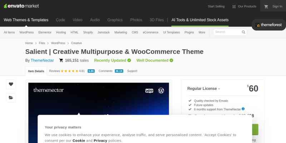Click the Sign In button
The height and width of the screenshot is (143, 286).
[277, 6]
